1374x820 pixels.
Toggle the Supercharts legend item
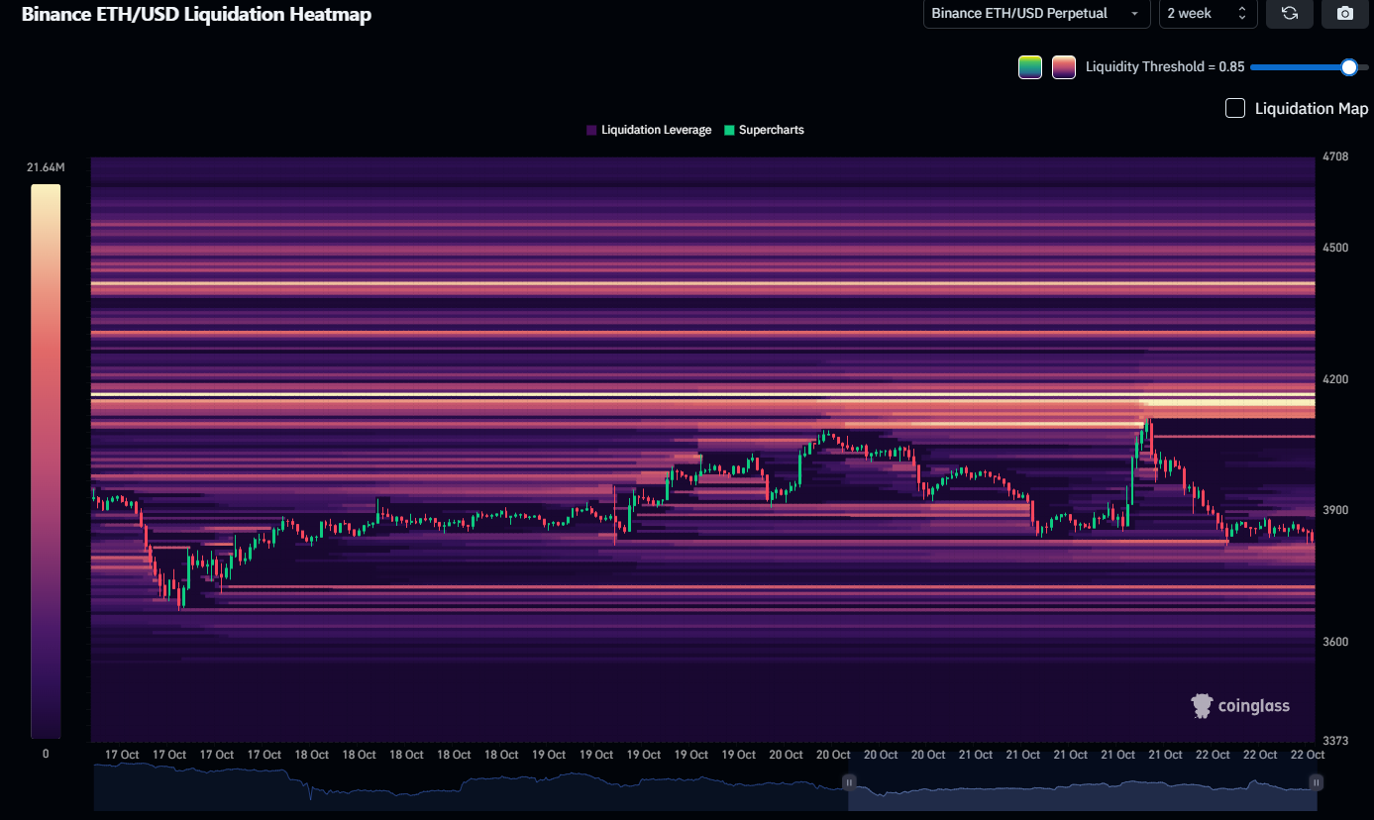tap(764, 130)
